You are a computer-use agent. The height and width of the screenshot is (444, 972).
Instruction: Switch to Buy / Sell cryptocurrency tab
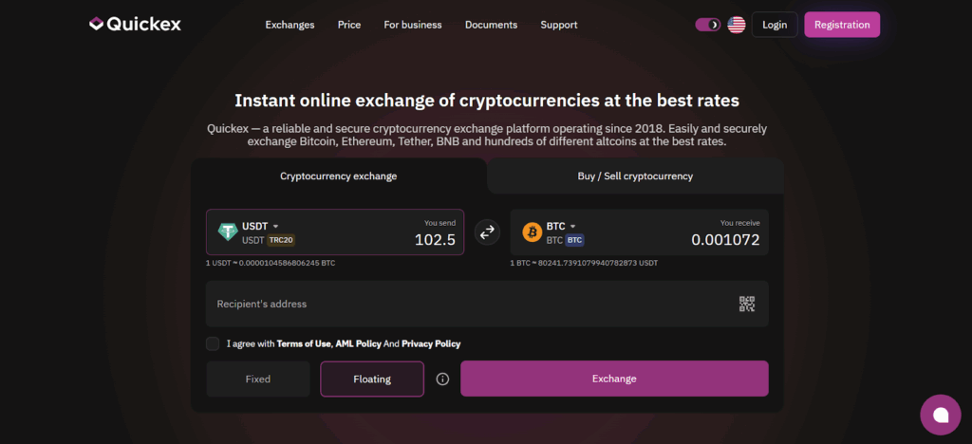[x=635, y=176]
